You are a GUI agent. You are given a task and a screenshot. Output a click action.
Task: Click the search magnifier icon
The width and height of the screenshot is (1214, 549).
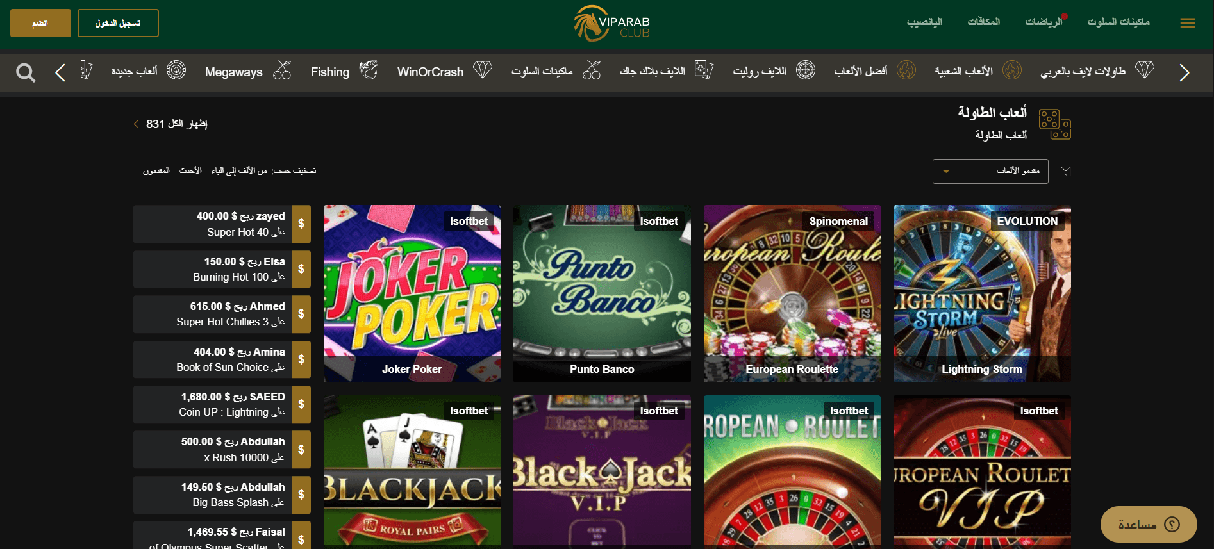(26, 72)
